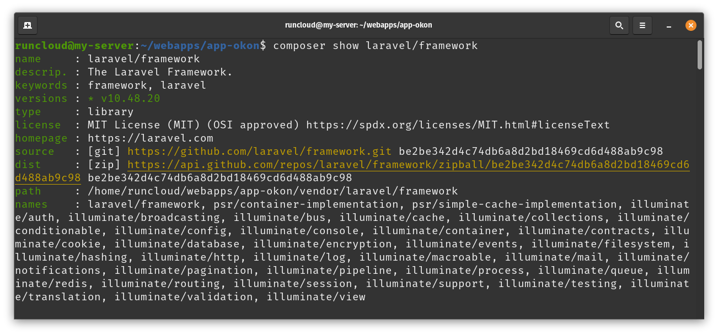Open a new terminal tab
718x335 pixels.
tap(28, 25)
